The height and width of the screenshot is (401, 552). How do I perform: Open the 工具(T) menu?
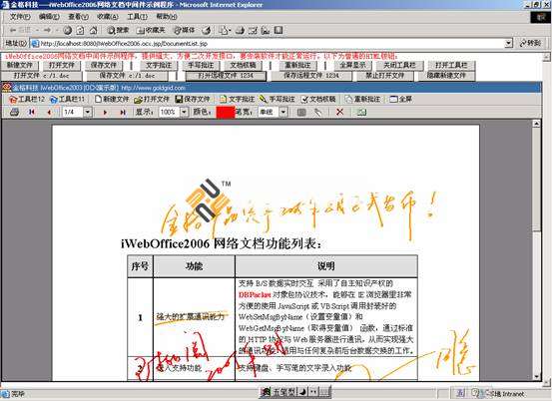tap(138, 17)
